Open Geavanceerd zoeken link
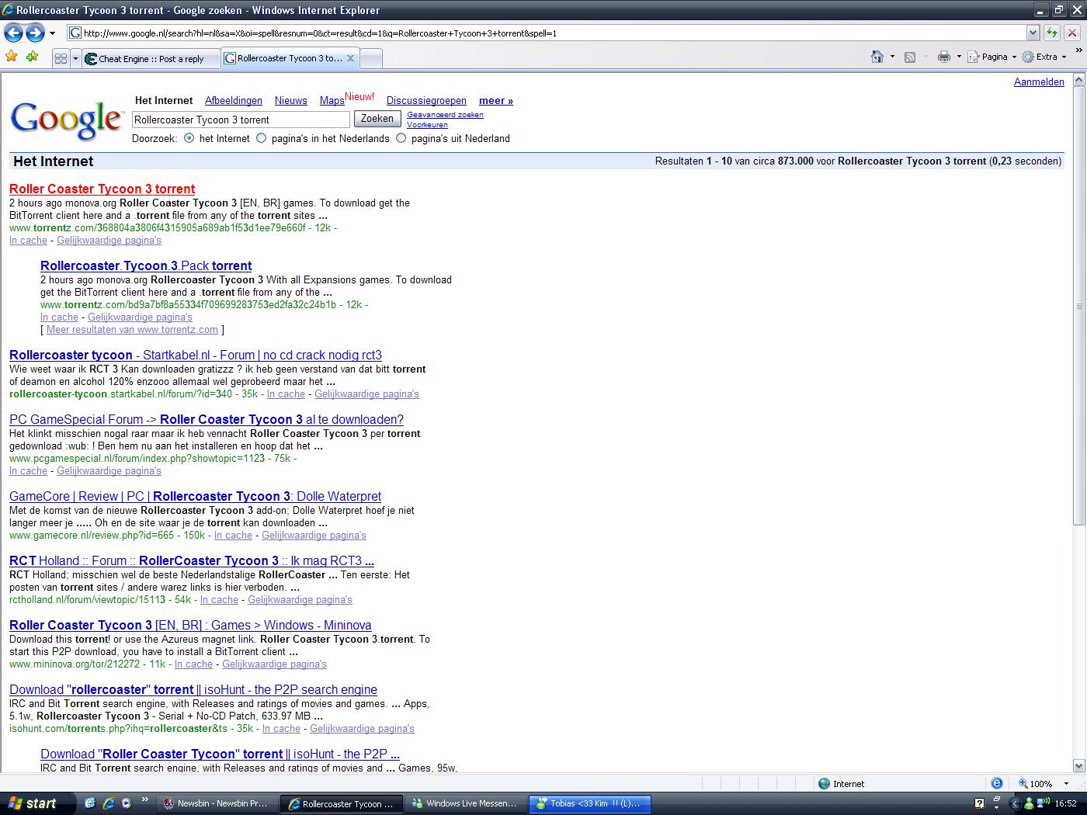1087x815 pixels. [445, 115]
